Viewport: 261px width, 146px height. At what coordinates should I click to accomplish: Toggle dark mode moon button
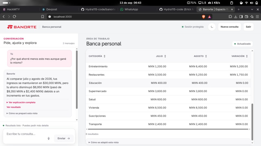212,27
